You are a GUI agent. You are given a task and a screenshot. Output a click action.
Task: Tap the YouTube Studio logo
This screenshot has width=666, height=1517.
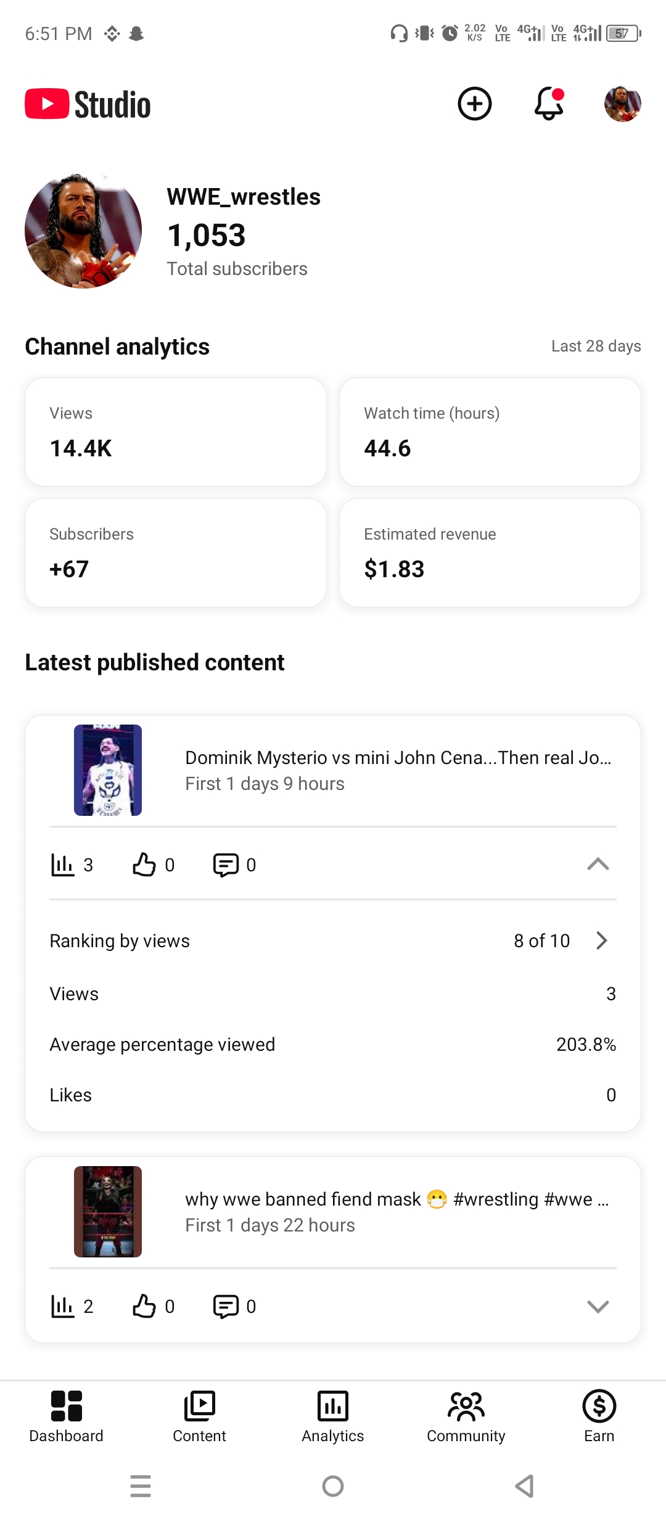coord(88,104)
